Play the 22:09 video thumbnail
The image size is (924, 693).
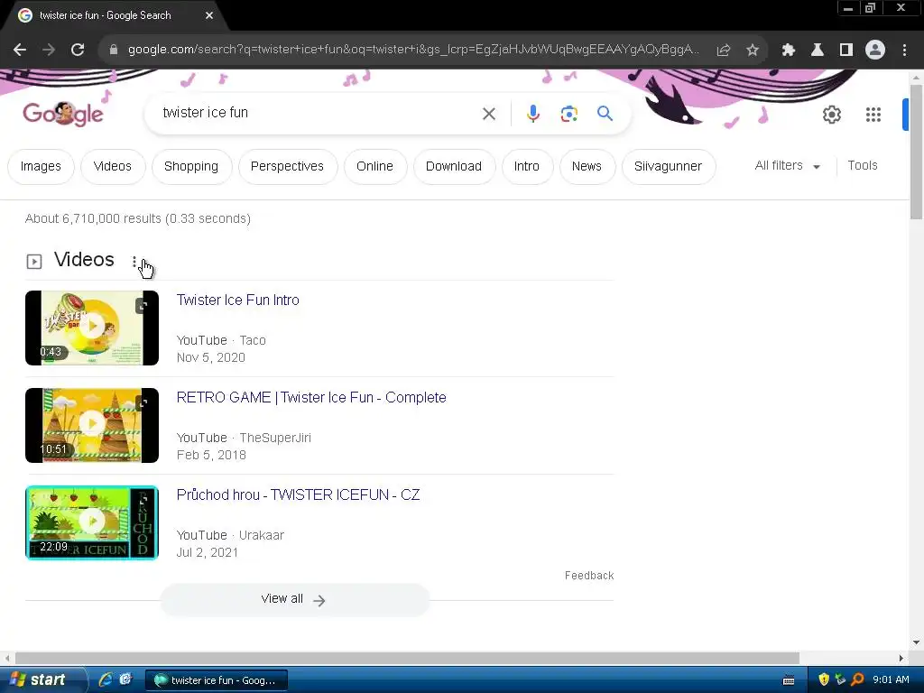92,522
